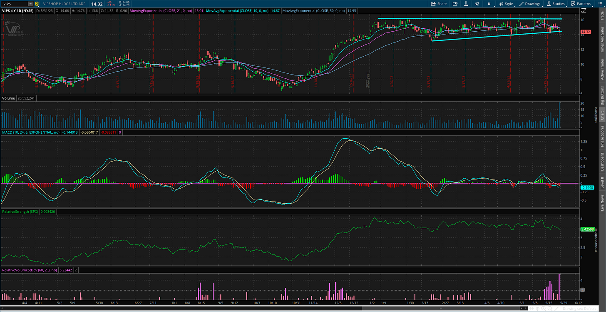Click the -3.11% change value
The width and height of the screenshot is (606, 312).
(111, 5)
